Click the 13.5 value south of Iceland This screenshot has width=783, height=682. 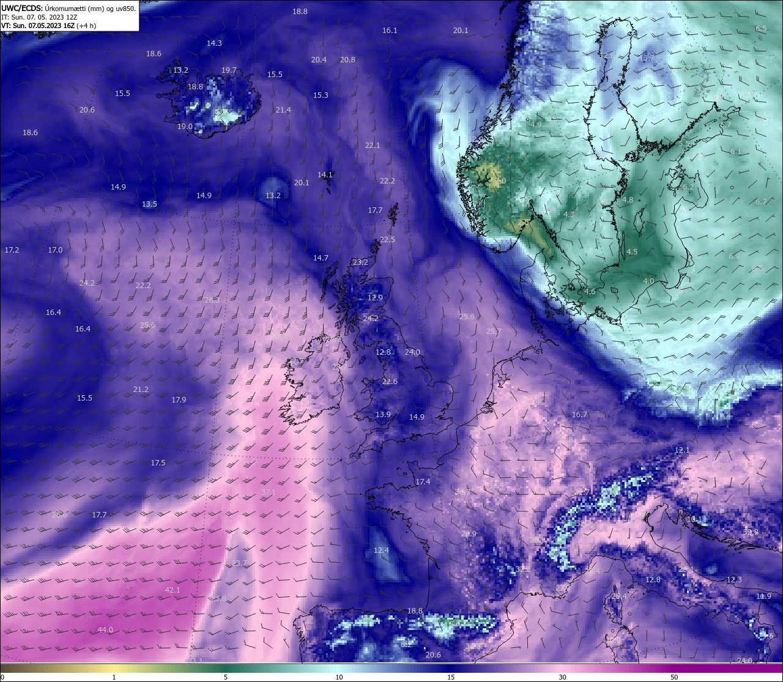click(149, 204)
